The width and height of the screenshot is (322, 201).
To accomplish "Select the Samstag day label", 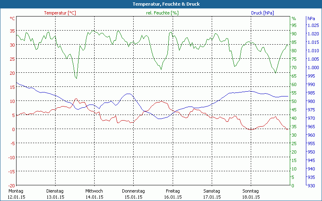I will point(212,191).
